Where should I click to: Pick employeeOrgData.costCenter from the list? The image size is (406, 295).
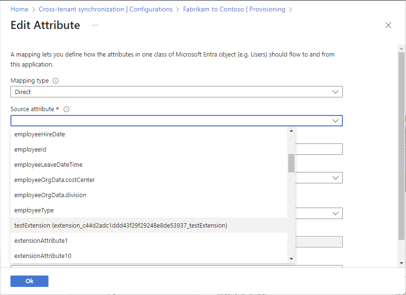54,180
